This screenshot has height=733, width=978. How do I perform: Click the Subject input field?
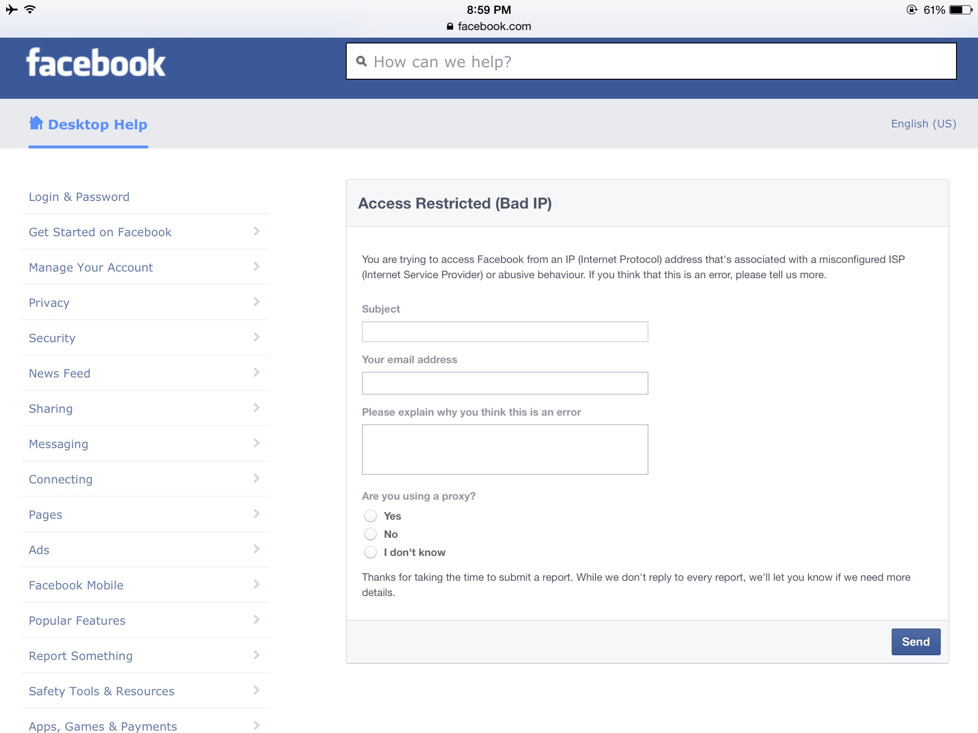(505, 332)
